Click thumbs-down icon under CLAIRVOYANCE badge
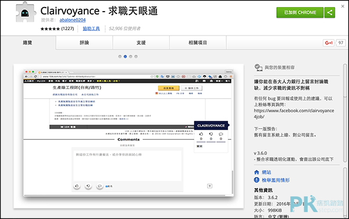Screen dimensions: 349x219 [211, 134]
